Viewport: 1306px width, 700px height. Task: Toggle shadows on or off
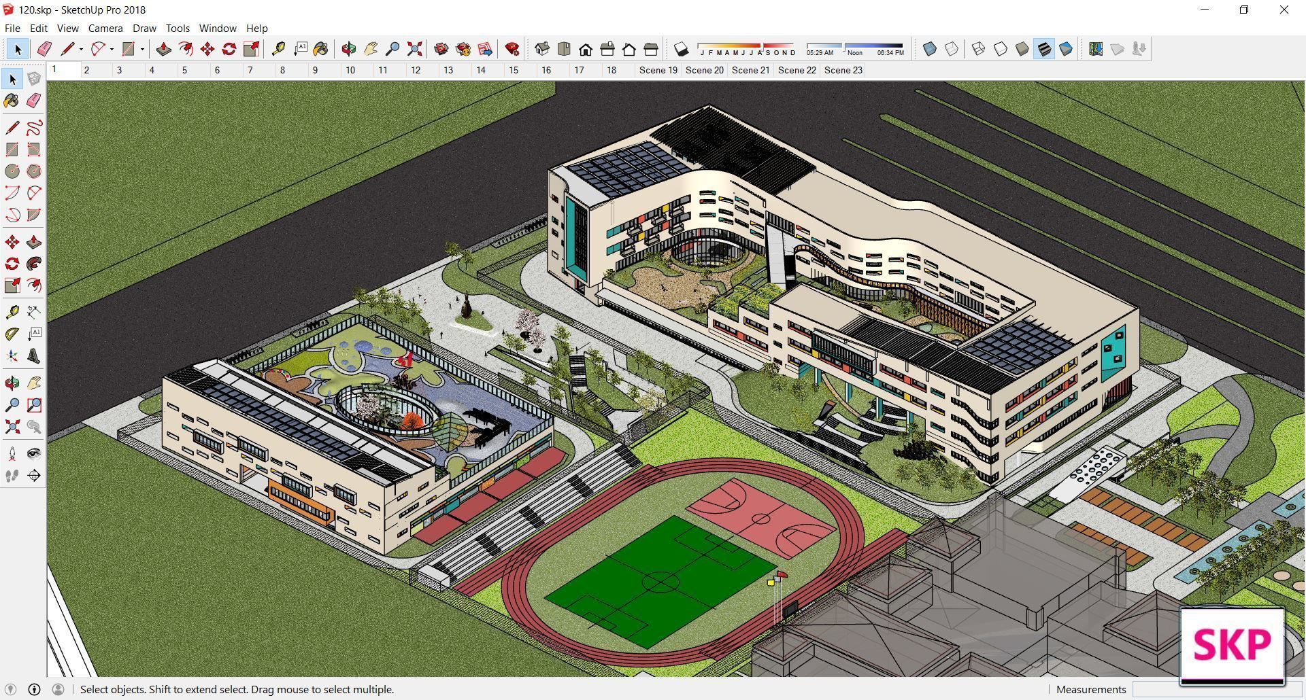[681, 49]
